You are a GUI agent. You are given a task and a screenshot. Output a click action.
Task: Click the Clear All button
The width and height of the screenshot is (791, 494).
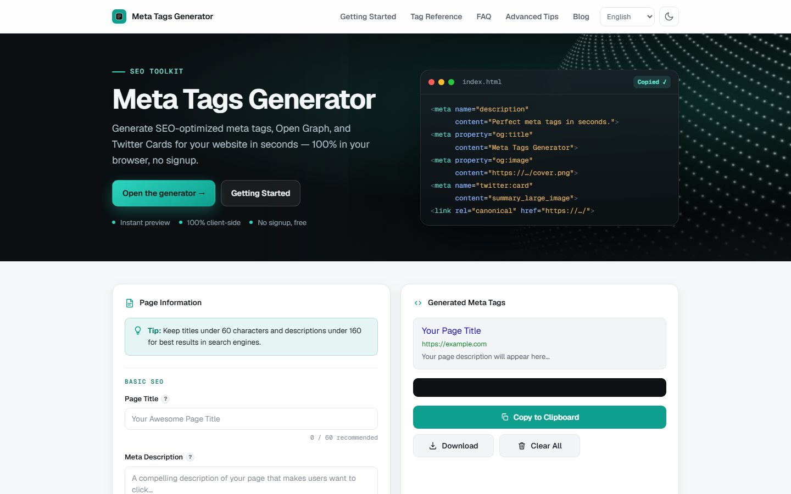(x=539, y=446)
